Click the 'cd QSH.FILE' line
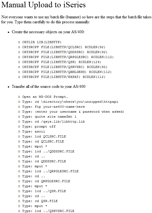 [40, 201]
